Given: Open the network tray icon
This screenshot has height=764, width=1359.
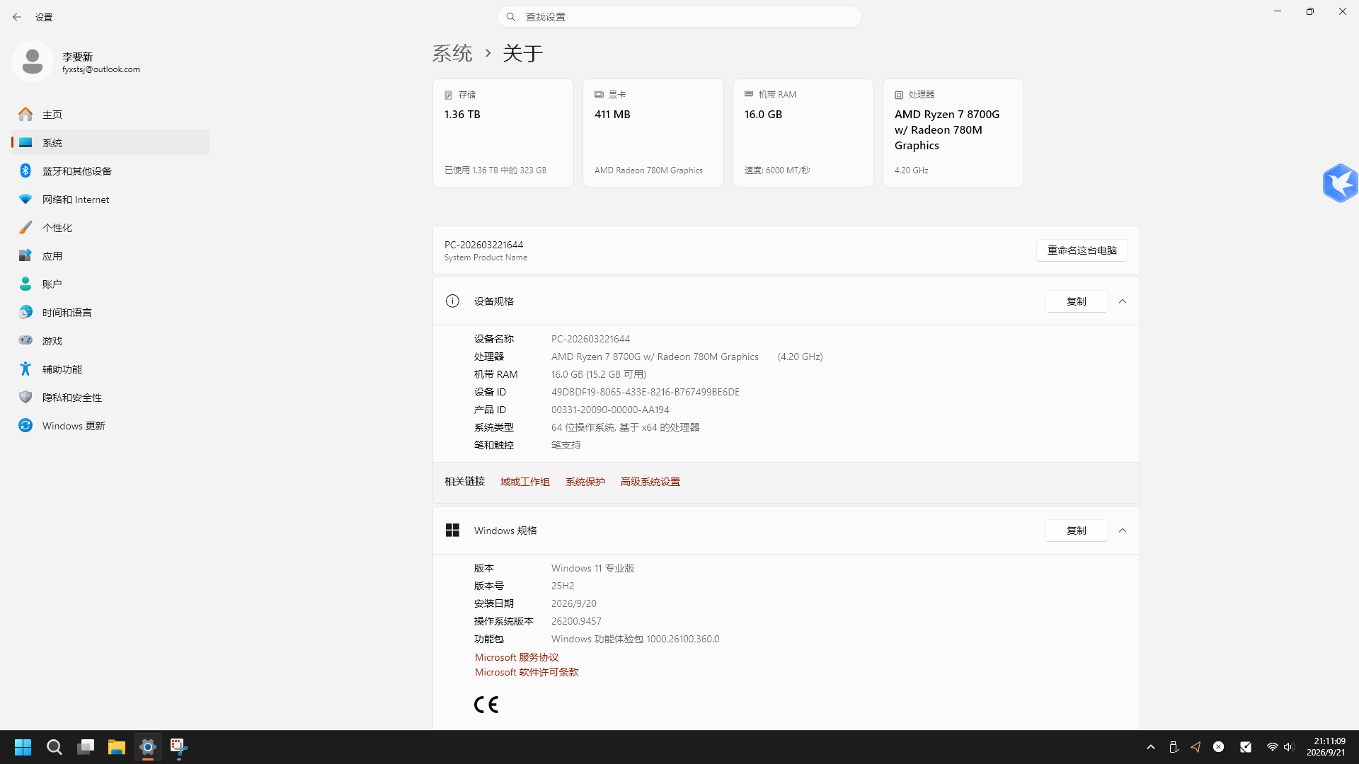Looking at the screenshot, I should point(1272,747).
